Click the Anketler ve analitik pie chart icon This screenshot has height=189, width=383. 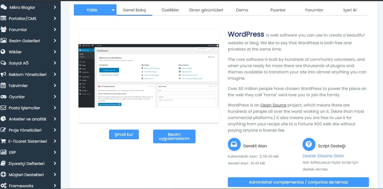[x=3, y=119]
